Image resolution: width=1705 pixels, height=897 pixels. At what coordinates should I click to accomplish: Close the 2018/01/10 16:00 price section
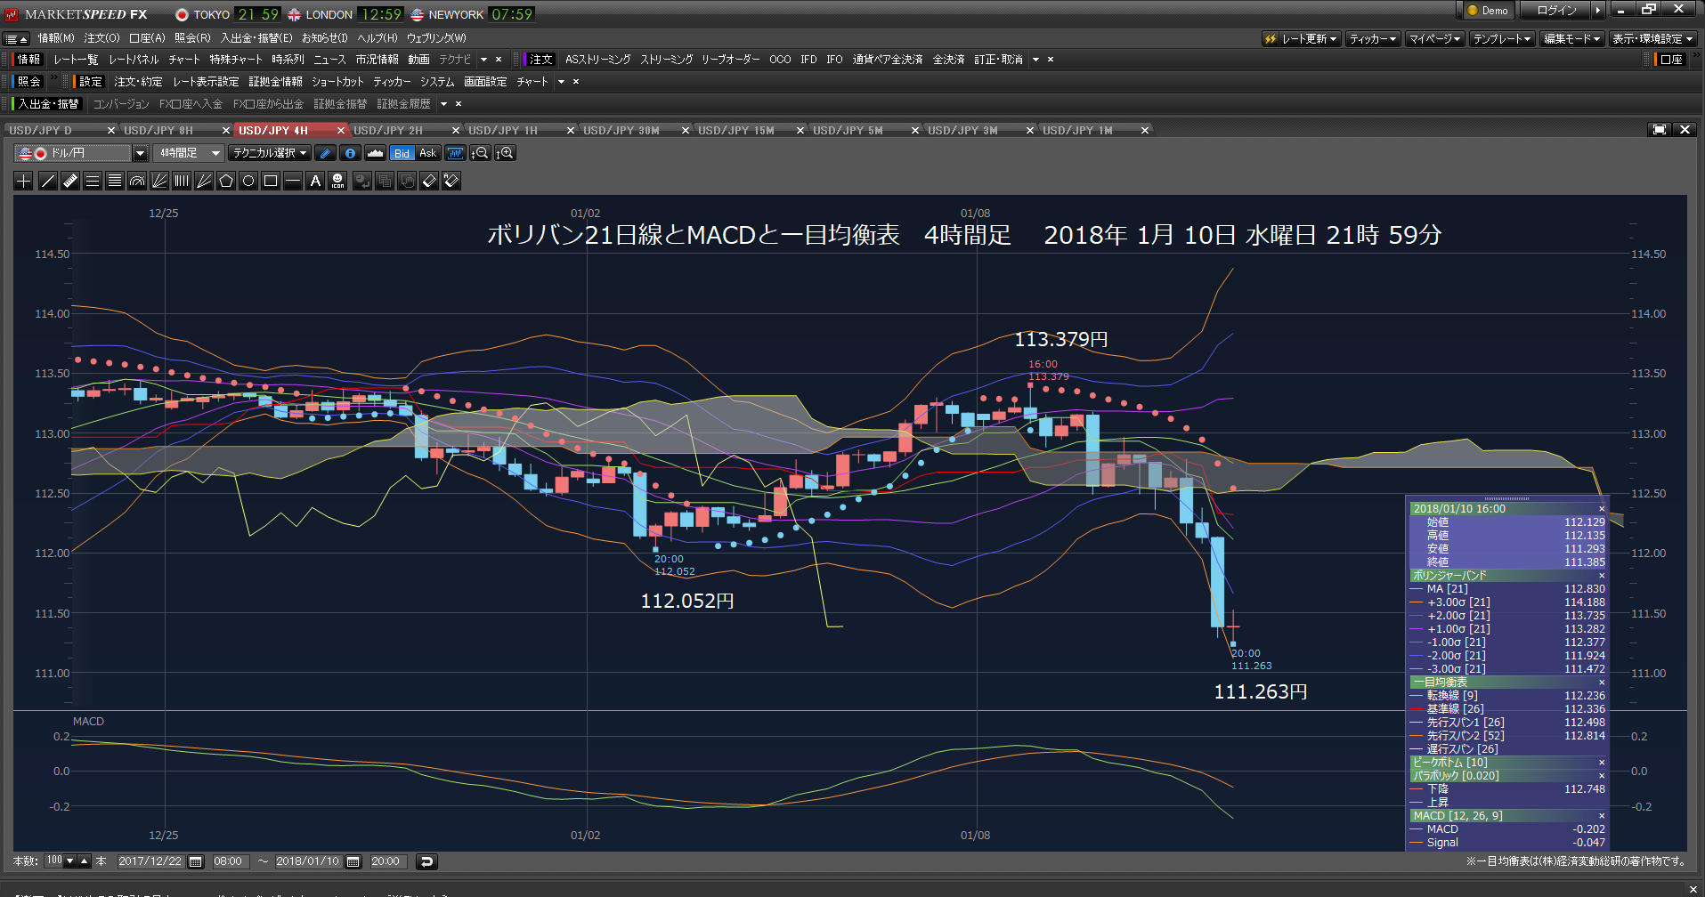1602,509
